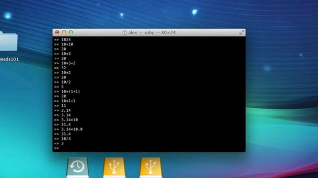The image size is (318, 178).
Task: Click the empty '>>' prompt at terminal bottom
Action: tap(56, 148)
